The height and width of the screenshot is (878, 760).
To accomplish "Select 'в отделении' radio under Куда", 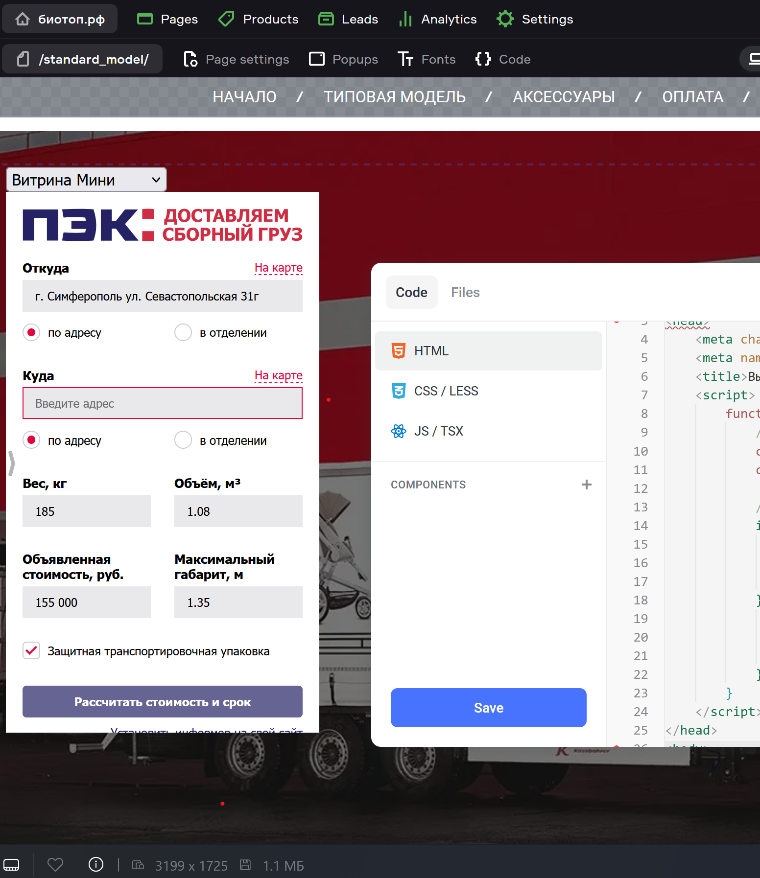I will click(183, 440).
